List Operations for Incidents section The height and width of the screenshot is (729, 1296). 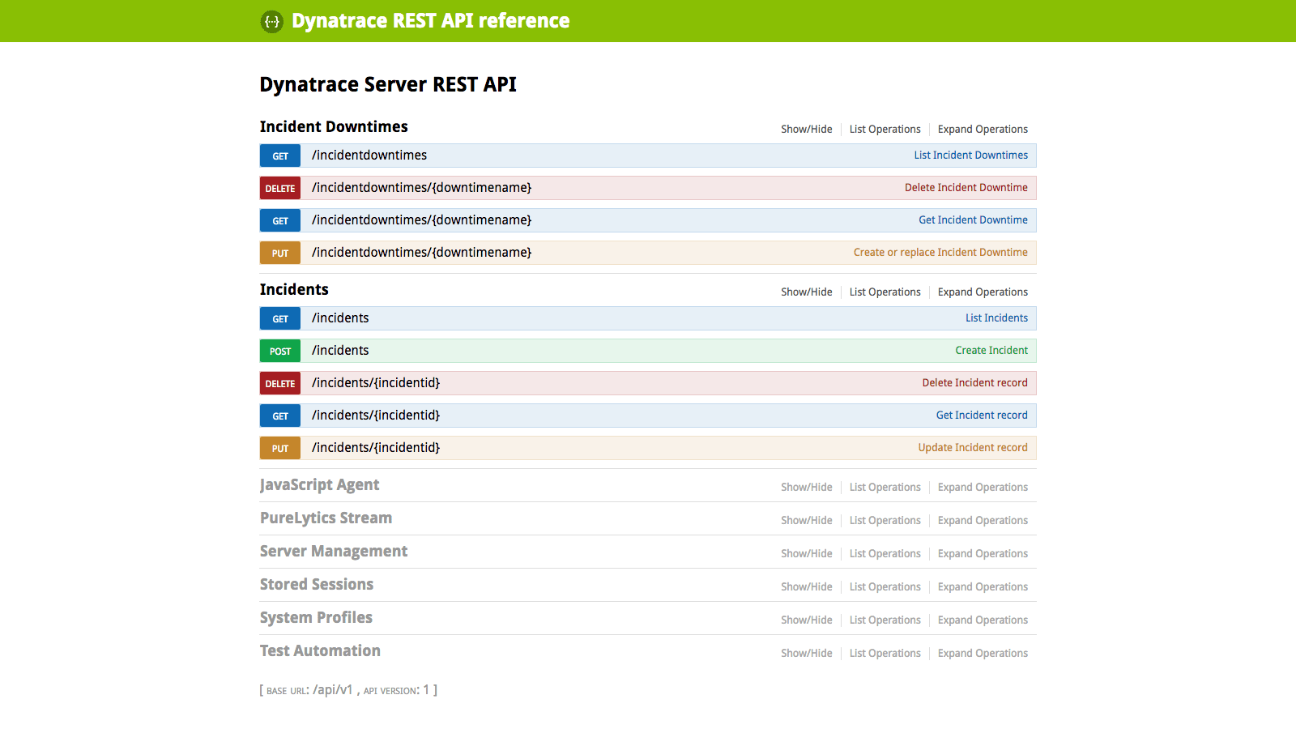885,292
